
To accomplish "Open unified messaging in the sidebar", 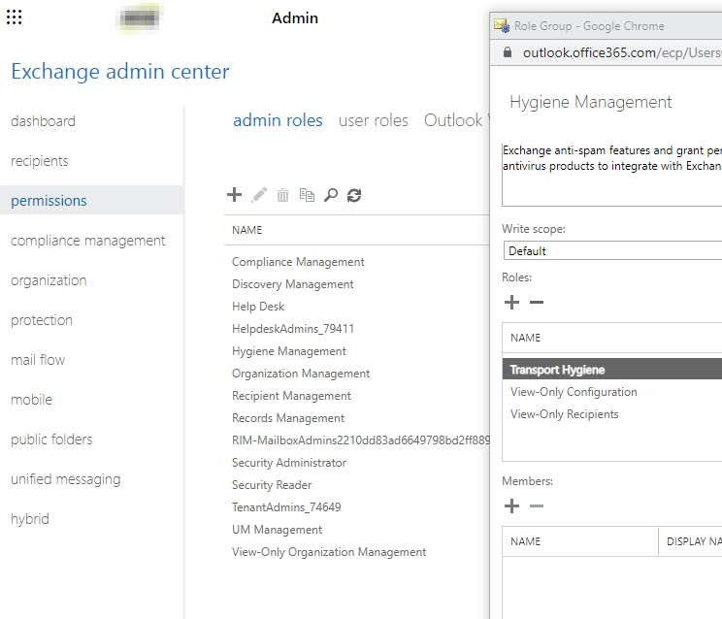I will coord(65,479).
